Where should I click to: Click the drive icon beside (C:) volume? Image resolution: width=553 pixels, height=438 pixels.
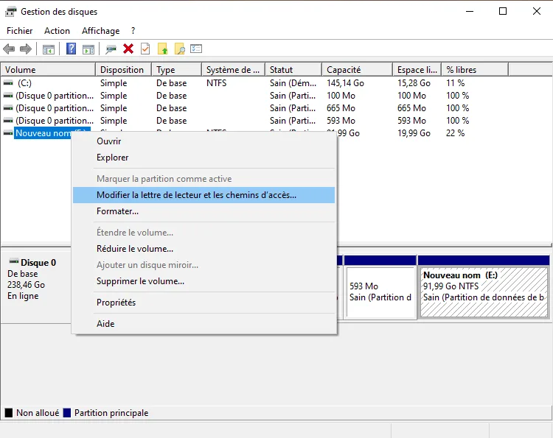pos(8,83)
